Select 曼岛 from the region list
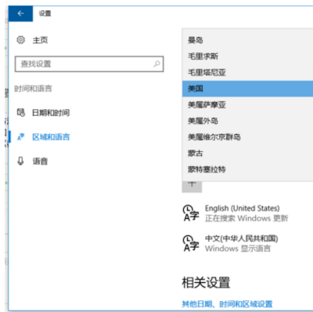 [x=247, y=40]
